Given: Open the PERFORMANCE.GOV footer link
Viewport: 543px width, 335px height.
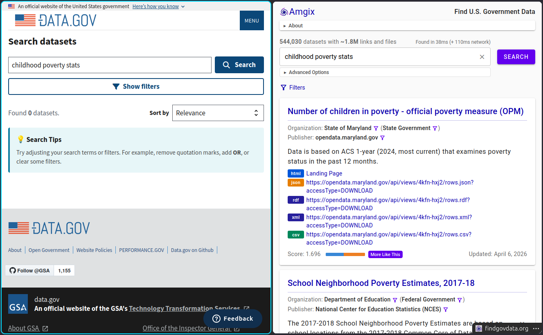Looking at the screenshot, I should (x=142, y=250).
